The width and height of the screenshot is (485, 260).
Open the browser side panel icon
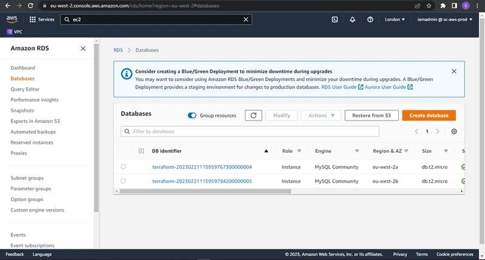pos(454,5)
